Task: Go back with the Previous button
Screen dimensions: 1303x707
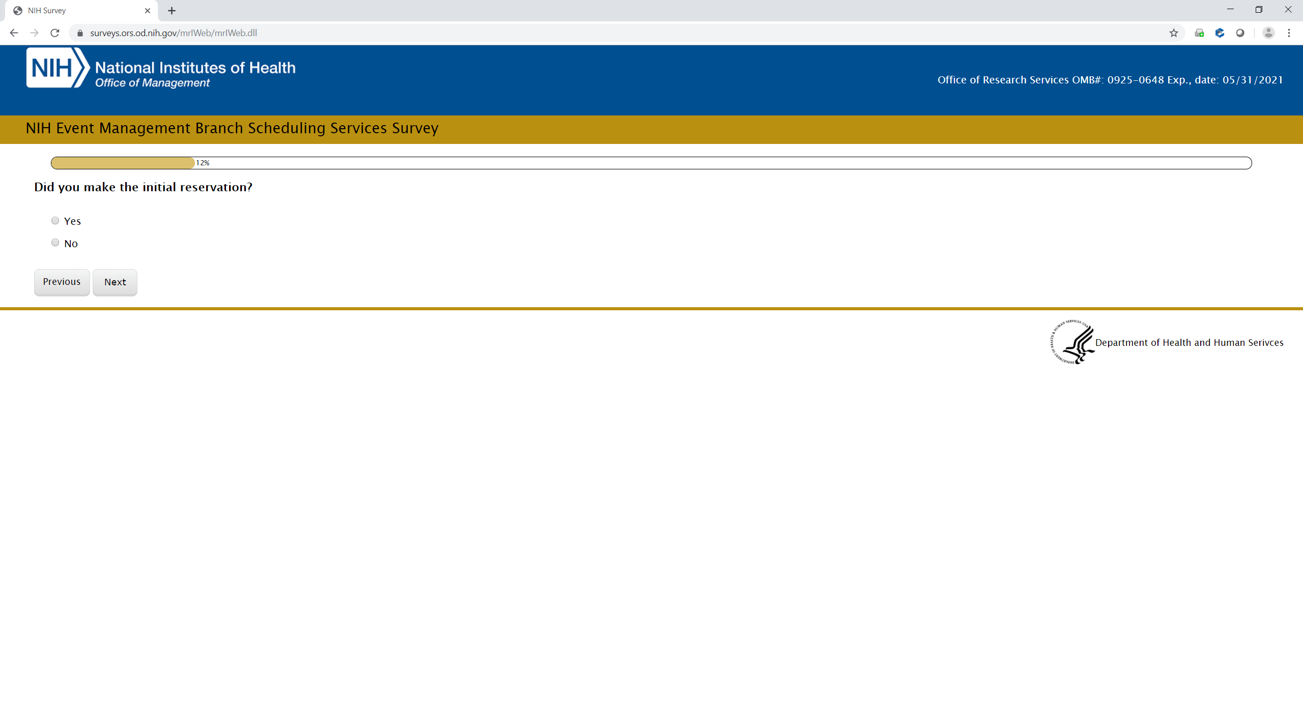Action: point(62,282)
